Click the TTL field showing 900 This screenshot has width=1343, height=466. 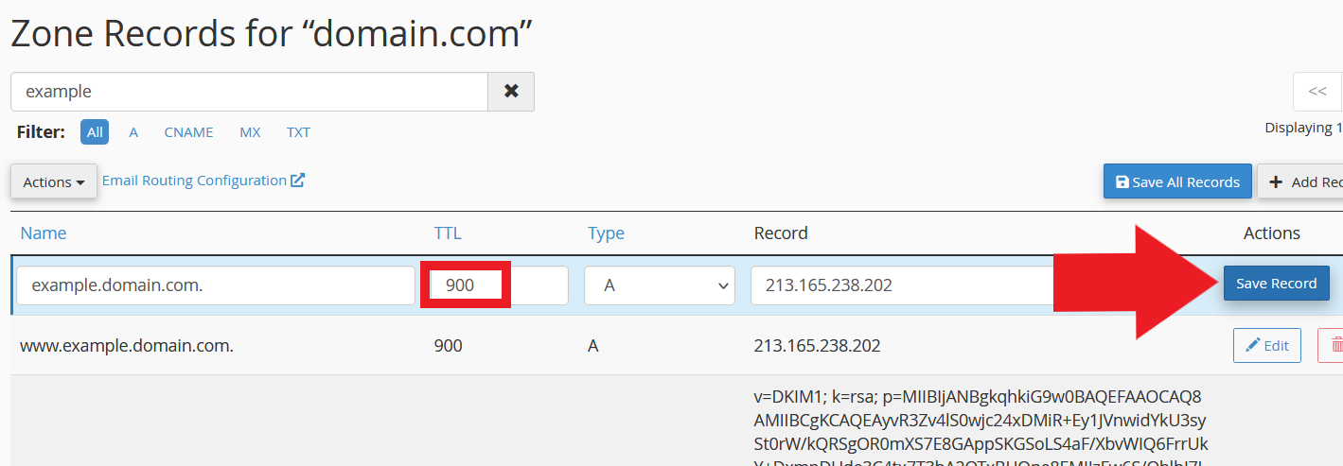[x=499, y=285]
